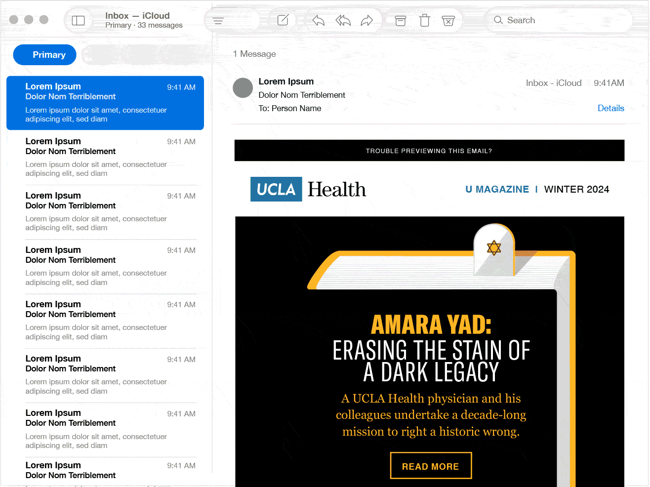This screenshot has height=487, width=650.
Task: Open the compose new message icon
Action: pos(283,20)
